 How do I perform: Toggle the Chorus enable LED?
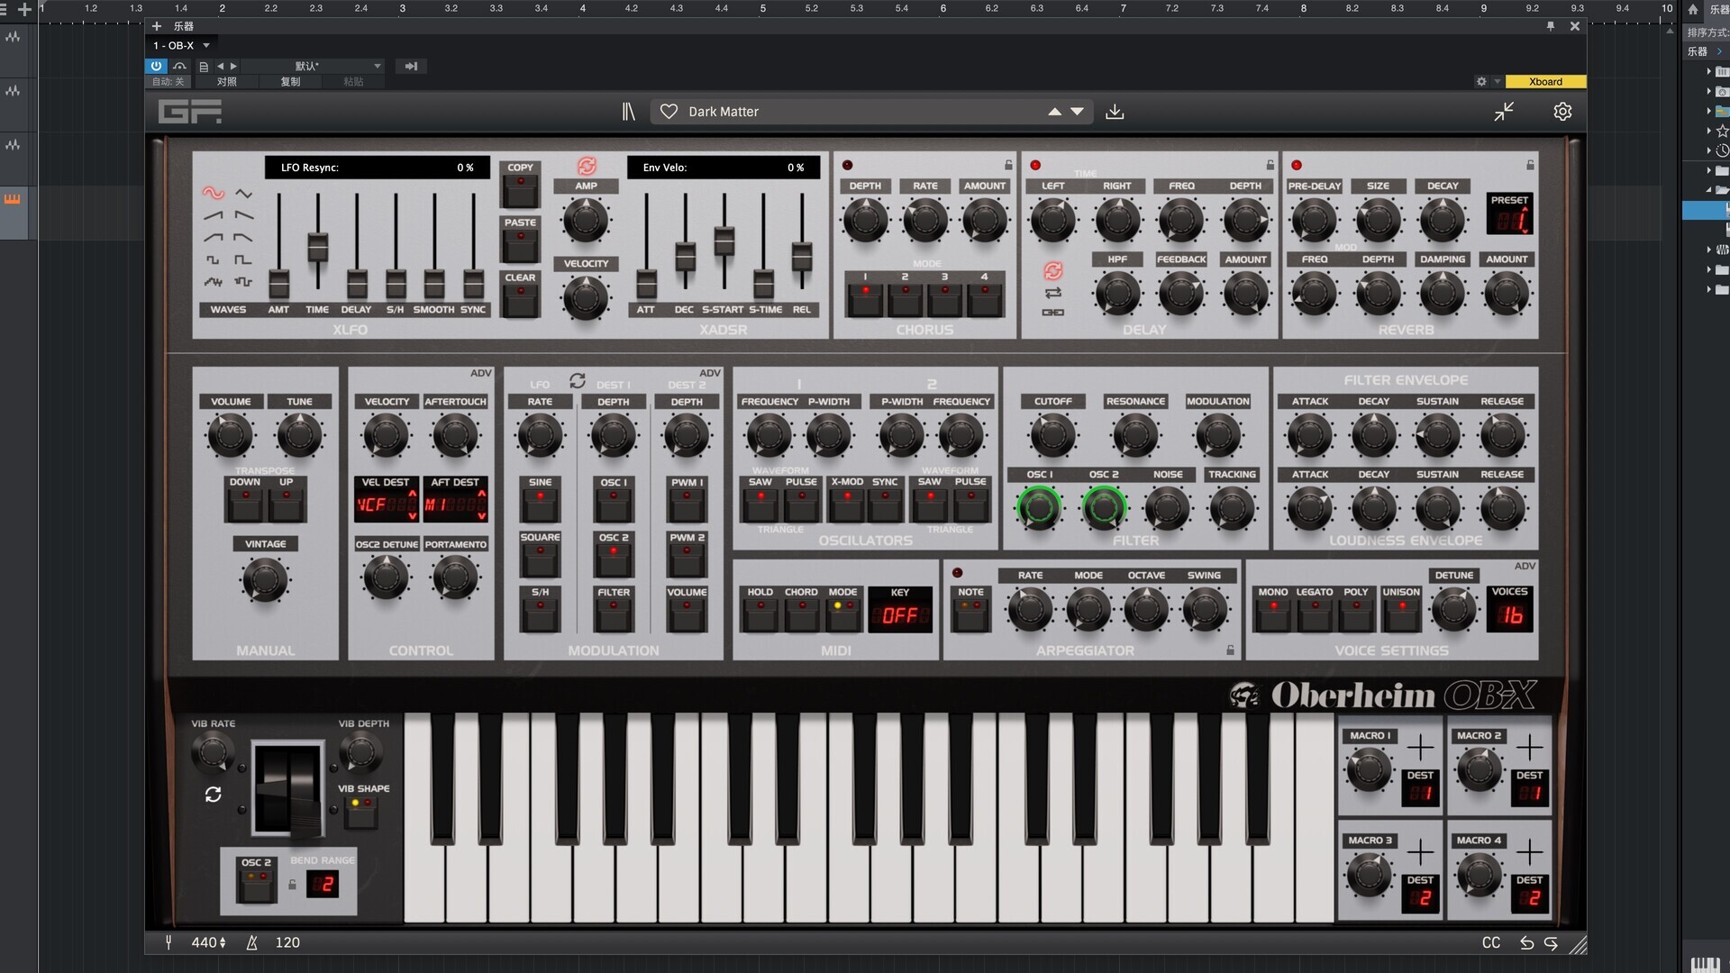point(847,165)
